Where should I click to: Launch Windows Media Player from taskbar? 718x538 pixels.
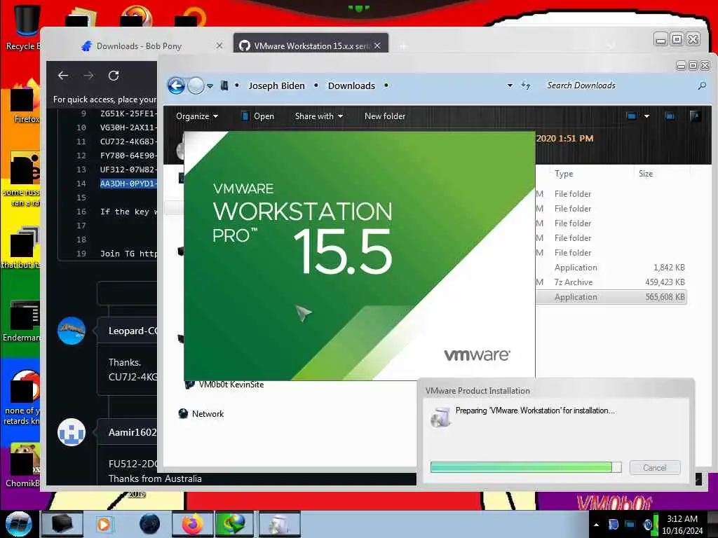click(104, 524)
